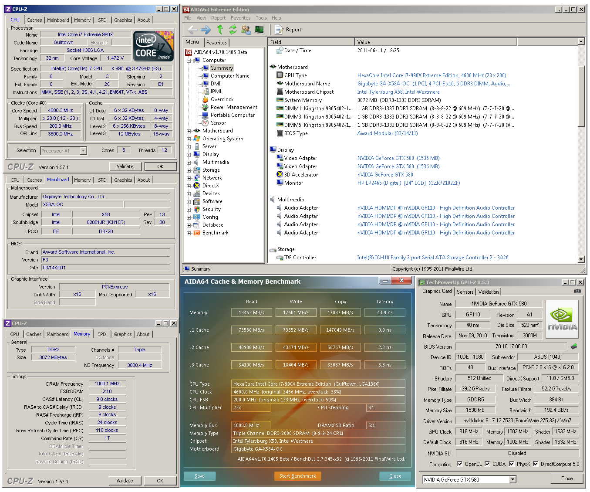This screenshot has width=590, height=492.
Task: Toggle the DirectCompute 5.0 checkbox
Action: (x=536, y=464)
